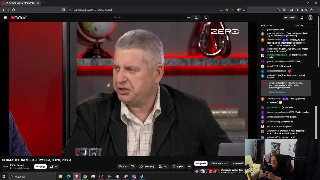Open a new browser tab

pyautogui.click(x=44, y=3)
